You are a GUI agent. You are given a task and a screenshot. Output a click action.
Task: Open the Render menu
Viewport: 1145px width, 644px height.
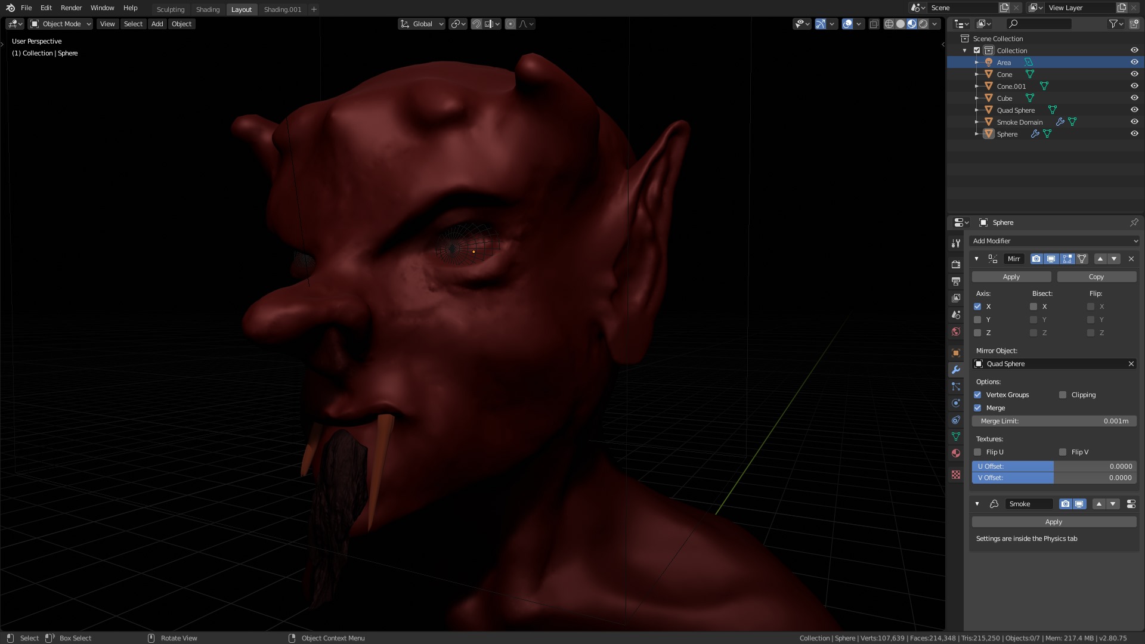[x=71, y=8]
